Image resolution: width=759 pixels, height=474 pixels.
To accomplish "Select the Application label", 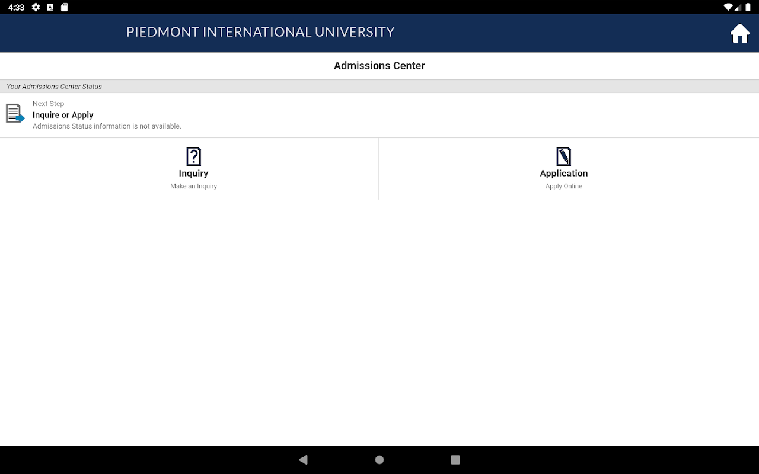I will (x=563, y=174).
